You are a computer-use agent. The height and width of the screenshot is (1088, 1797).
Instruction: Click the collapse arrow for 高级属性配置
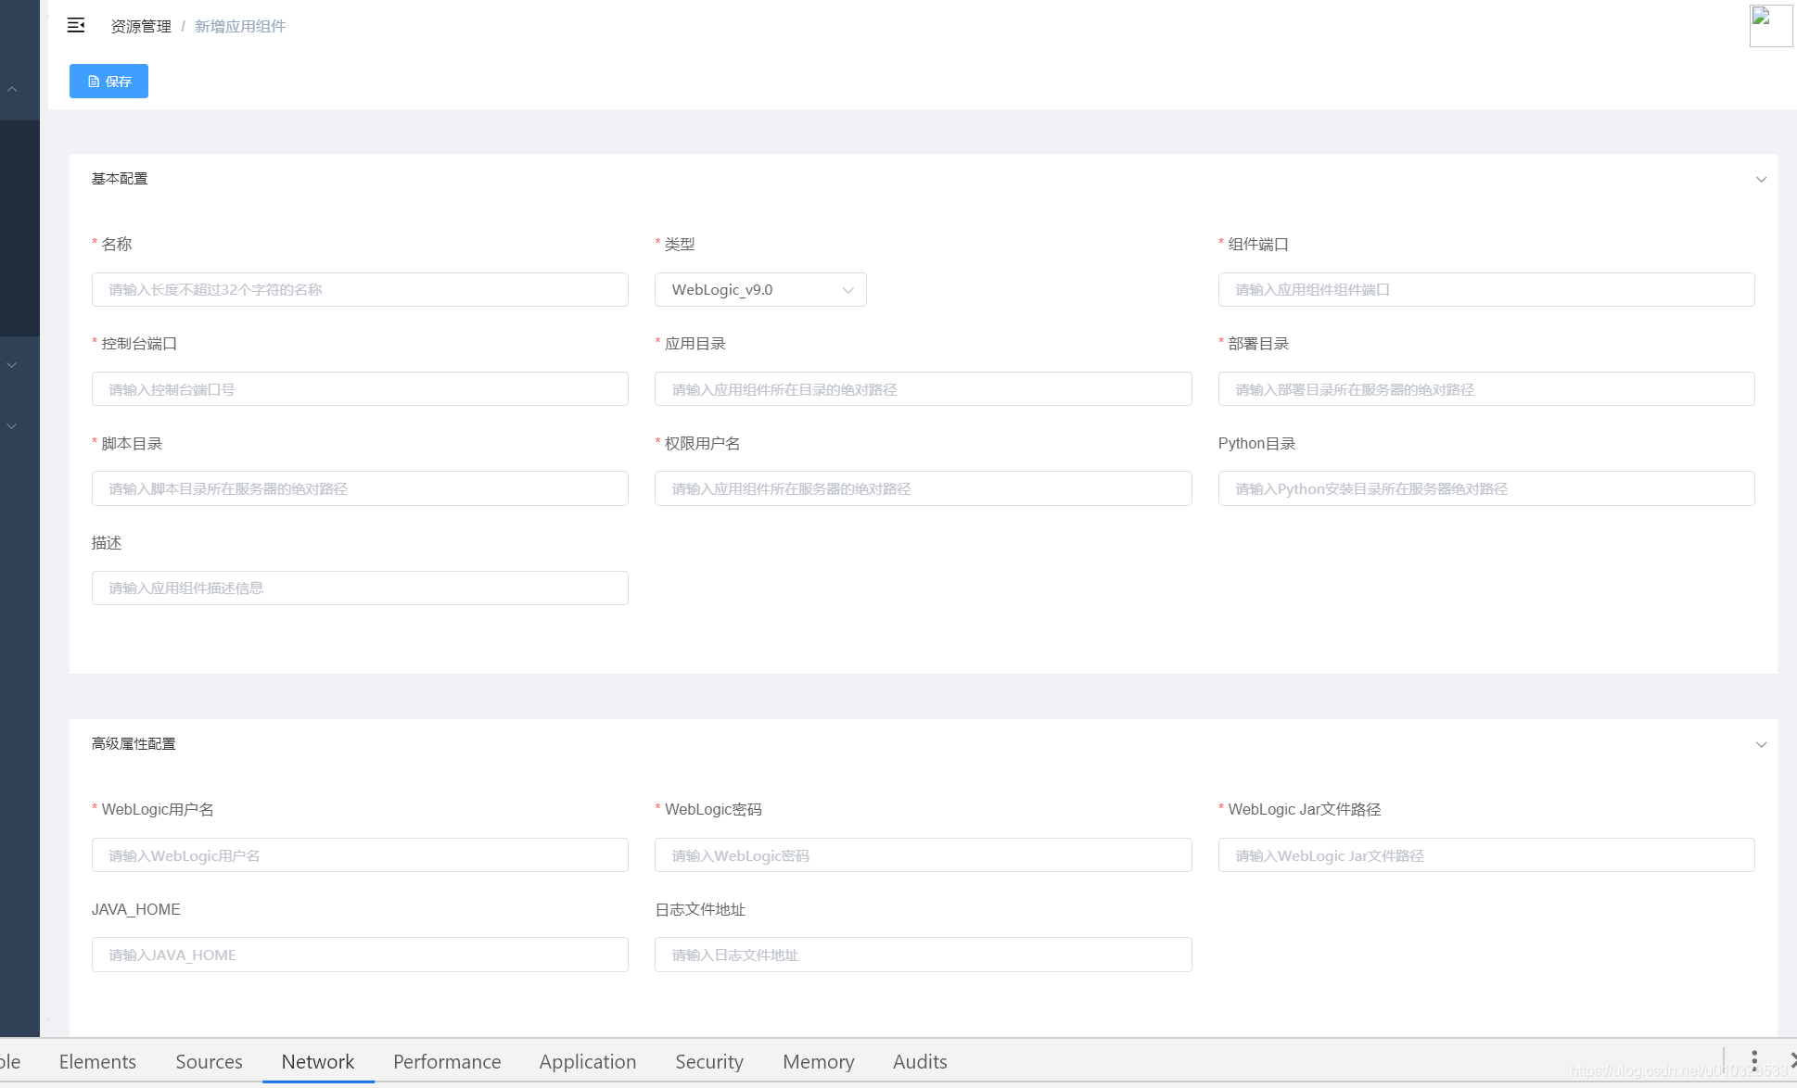[1761, 744]
